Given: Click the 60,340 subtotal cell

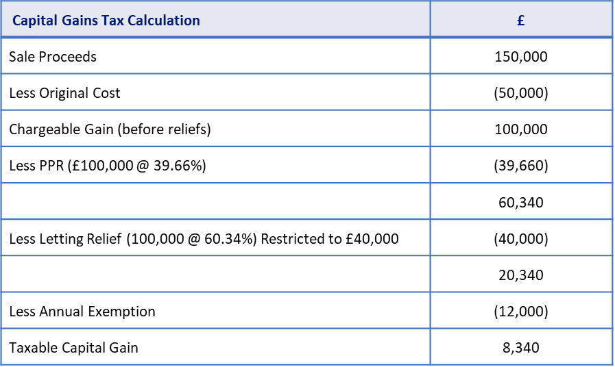Looking at the screenshot, I should click(521, 202).
